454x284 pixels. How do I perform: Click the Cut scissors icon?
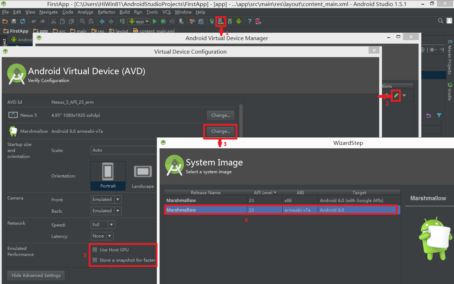(54, 22)
